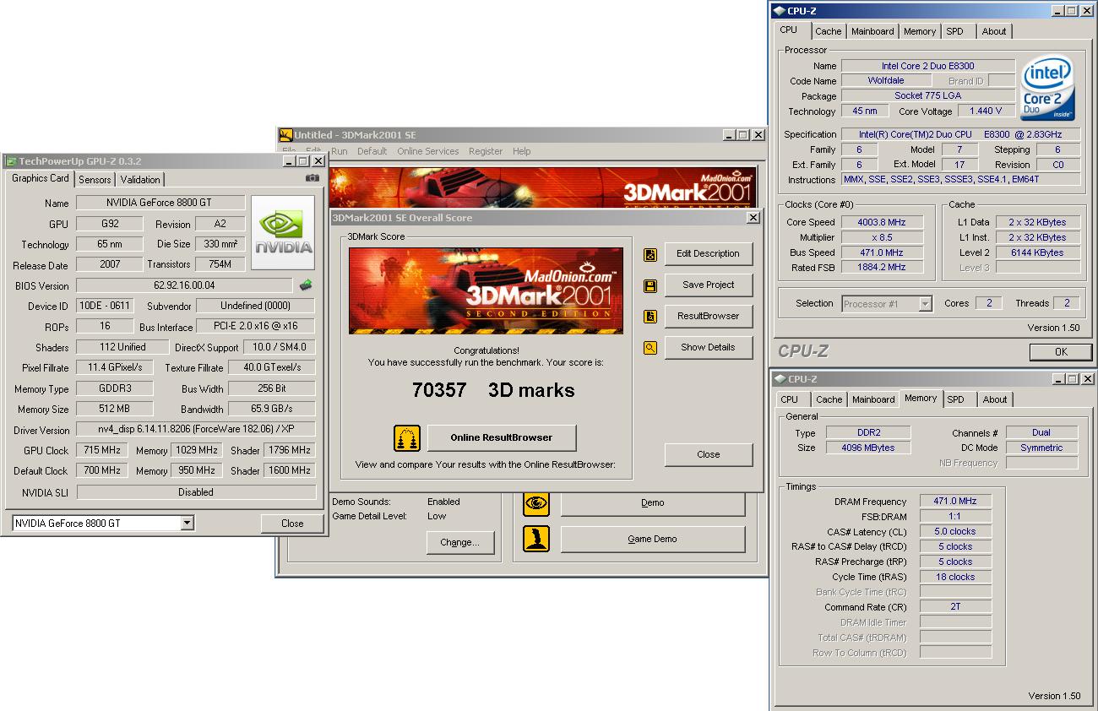Viewport: 1098px width, 711px height.
Task: Click the DRAM Frequency value 471.0 MHz
Action: tap(955, 502)
